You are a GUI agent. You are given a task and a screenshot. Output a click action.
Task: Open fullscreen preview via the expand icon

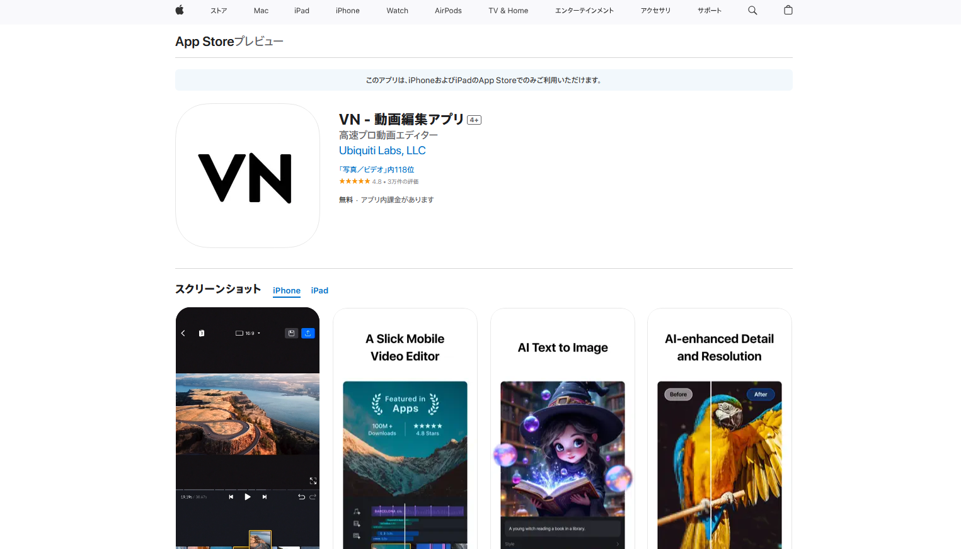pyautogui.click(x=313, y=480)
